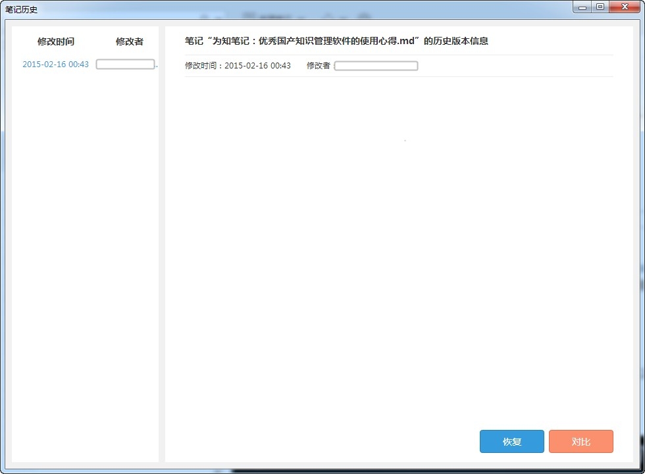Select the 2015-02-16 00:43 history entry
The width and height of the screenshot is (645, 474).
click(55, 65)
